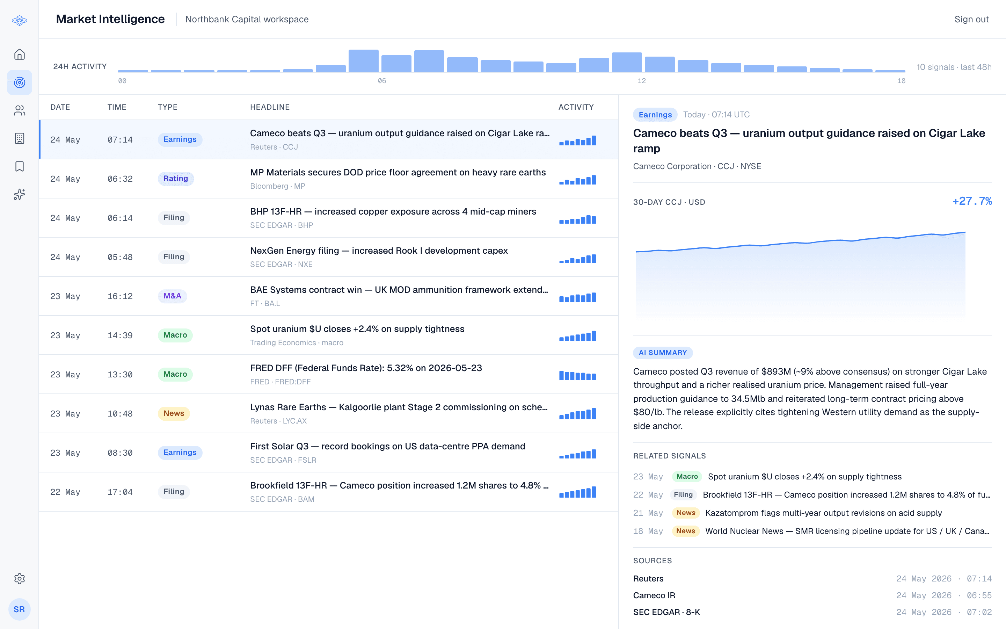This screenshot has height=629, width=1006.
Task: Open the AI sparkles icon in the sidebar
Action: pyautogui.click(x=20, y=194)
